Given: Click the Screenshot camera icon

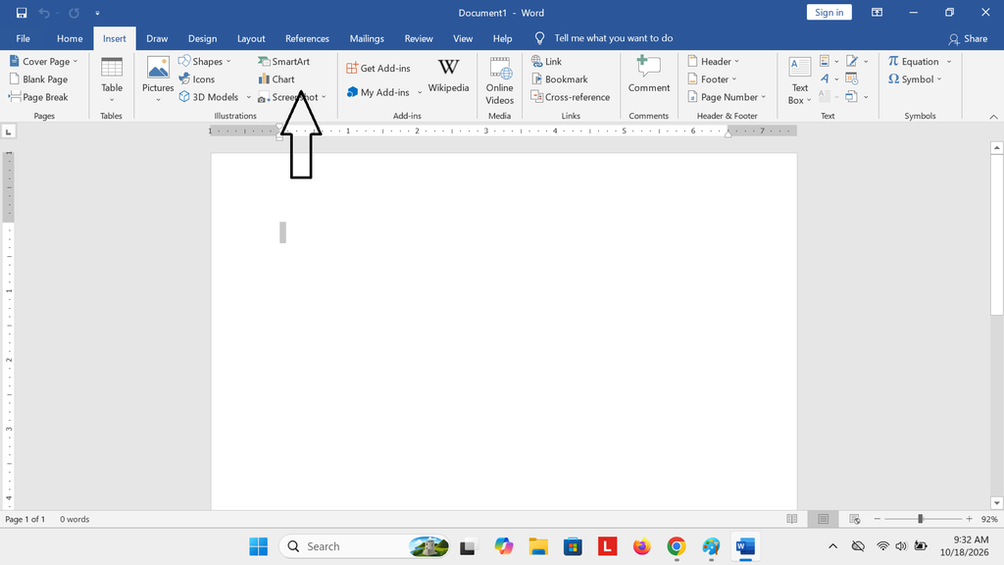Looking at the screenshot, I should [x=263, y=97].
